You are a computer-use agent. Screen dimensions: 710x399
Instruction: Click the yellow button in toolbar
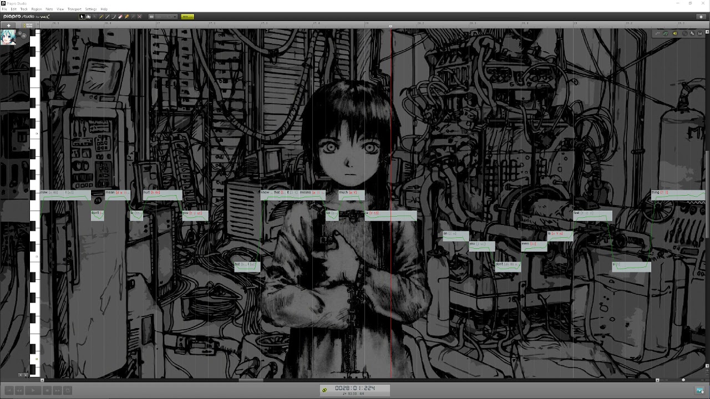click(187, 17)
